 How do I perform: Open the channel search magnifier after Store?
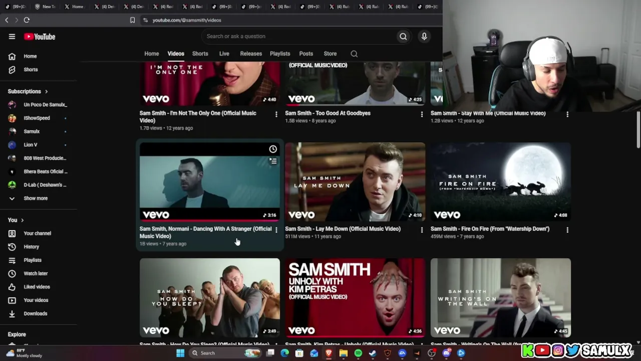(x=354, y=54)
